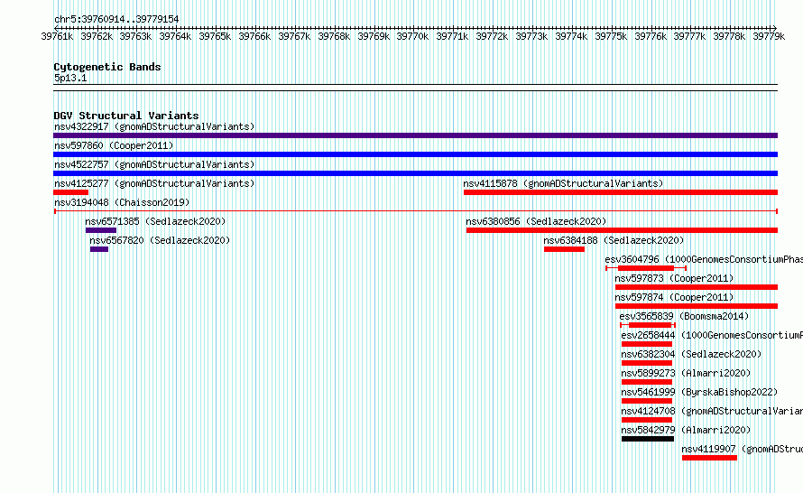The width and height of the screenshot is (803, 493).
Task: Open nsv6571385 (Sedlazeck2020) label
Action: click(155, 221)
